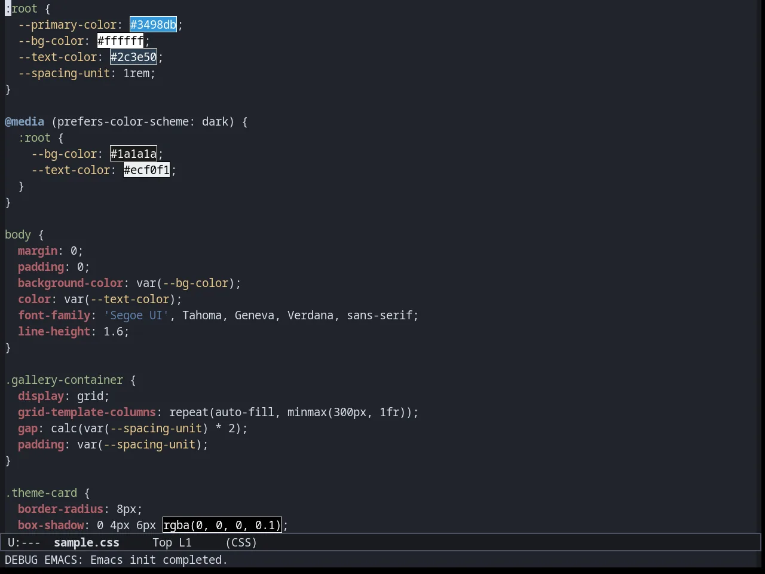Click the '@media' keyword
Image resolution: width=765 pixels, height=574 pixels.
(25, 121)
